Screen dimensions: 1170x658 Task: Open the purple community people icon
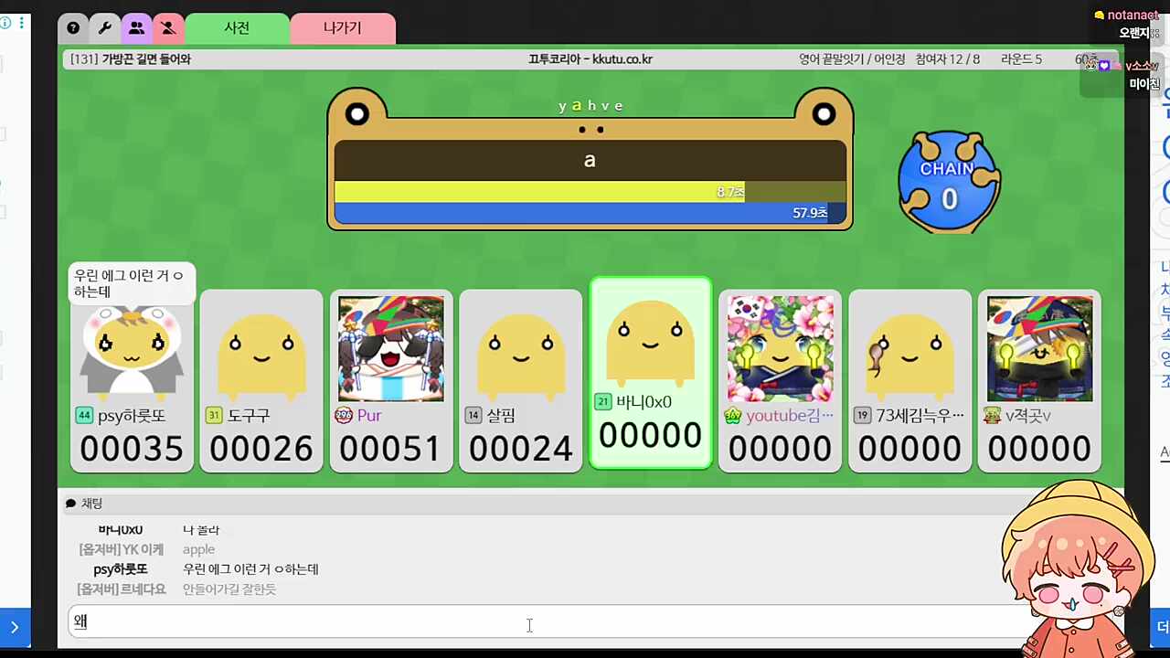coord(136,28)
